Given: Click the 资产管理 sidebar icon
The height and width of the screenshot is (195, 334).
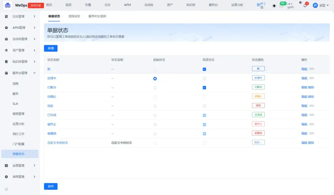Looking at the screenshot, I should pyautogui.click(x=6, y=50).
